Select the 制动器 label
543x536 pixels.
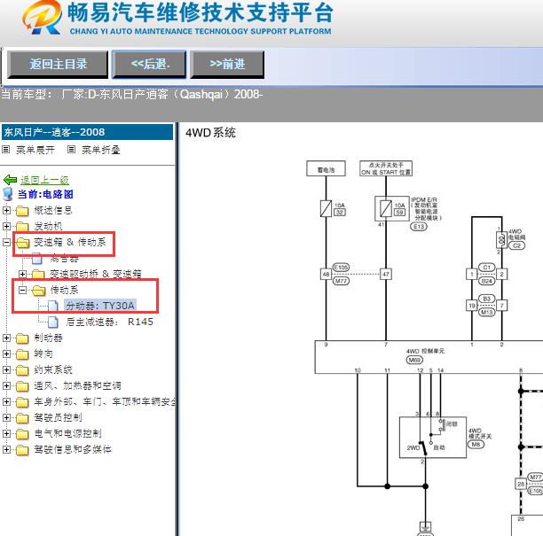(48, 338)
